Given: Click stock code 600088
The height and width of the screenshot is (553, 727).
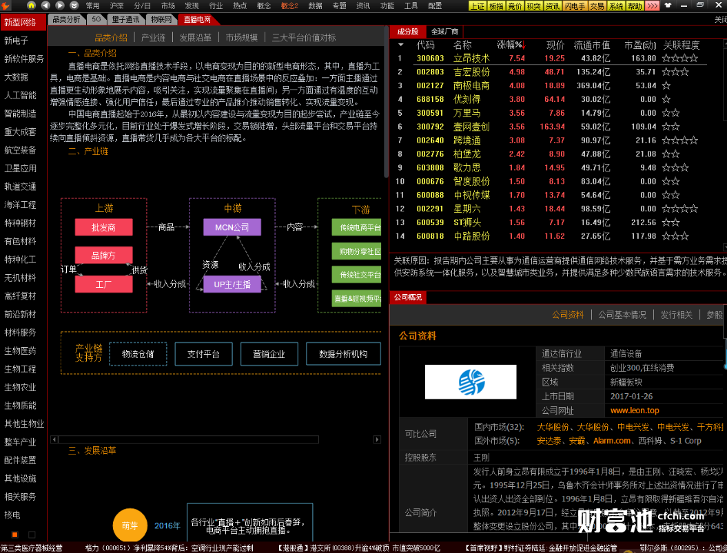Looking at the screenshot, I should click(430, 195).
